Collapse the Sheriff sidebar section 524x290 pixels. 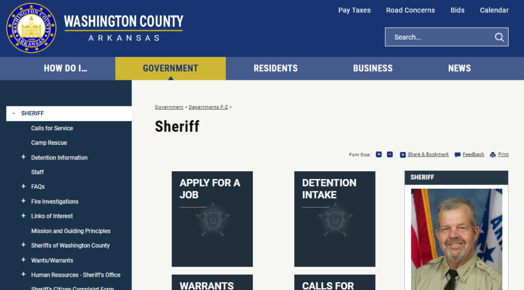coord(13,114)
